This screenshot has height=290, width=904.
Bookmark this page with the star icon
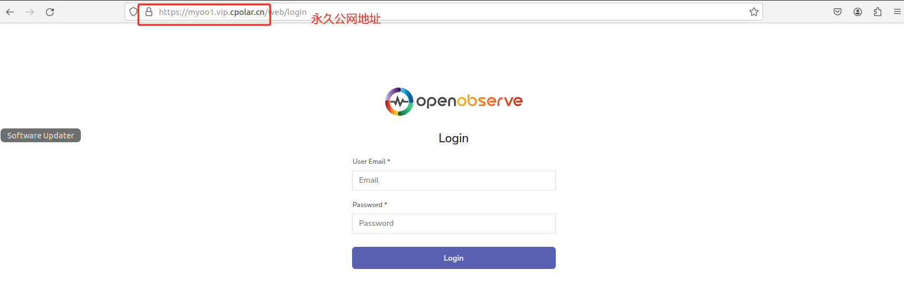(x=754, y=12)
